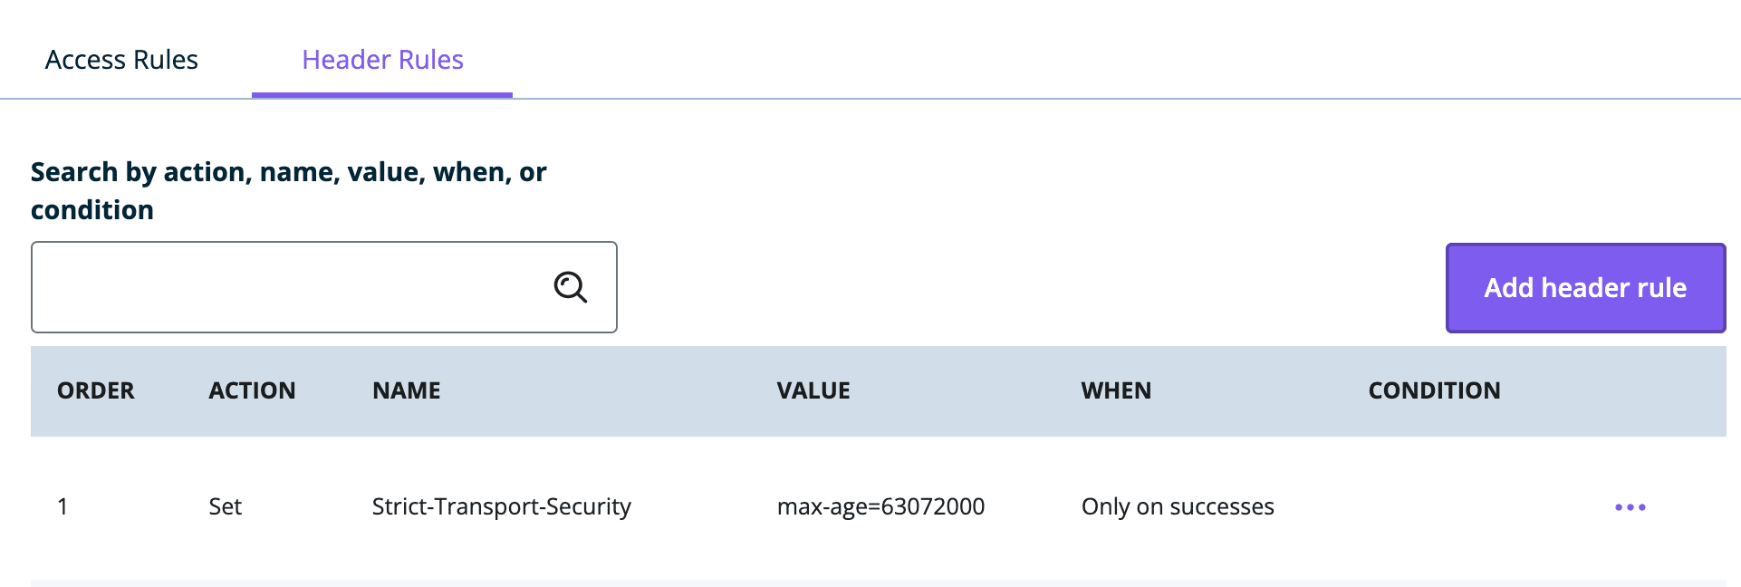Select the Strict-Transport-Security rule row
This screenshot has width=1741, height=587.
(502, 507)
